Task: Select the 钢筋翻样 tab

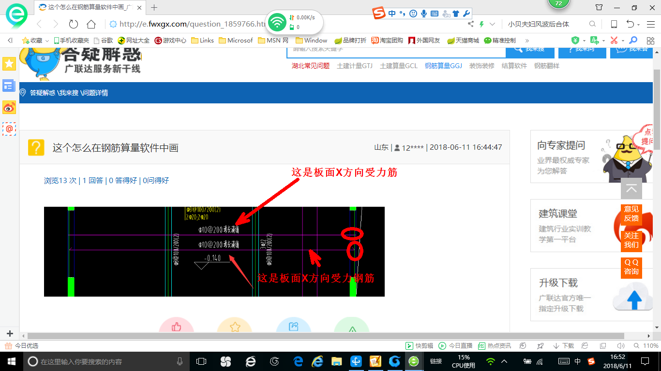Action: [547, 66]
